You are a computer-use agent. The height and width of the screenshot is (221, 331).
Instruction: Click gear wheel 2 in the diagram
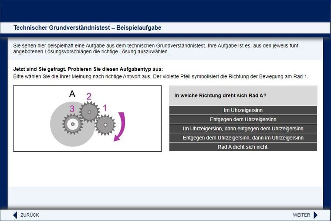pyautogui.click(x=89, y=112)
